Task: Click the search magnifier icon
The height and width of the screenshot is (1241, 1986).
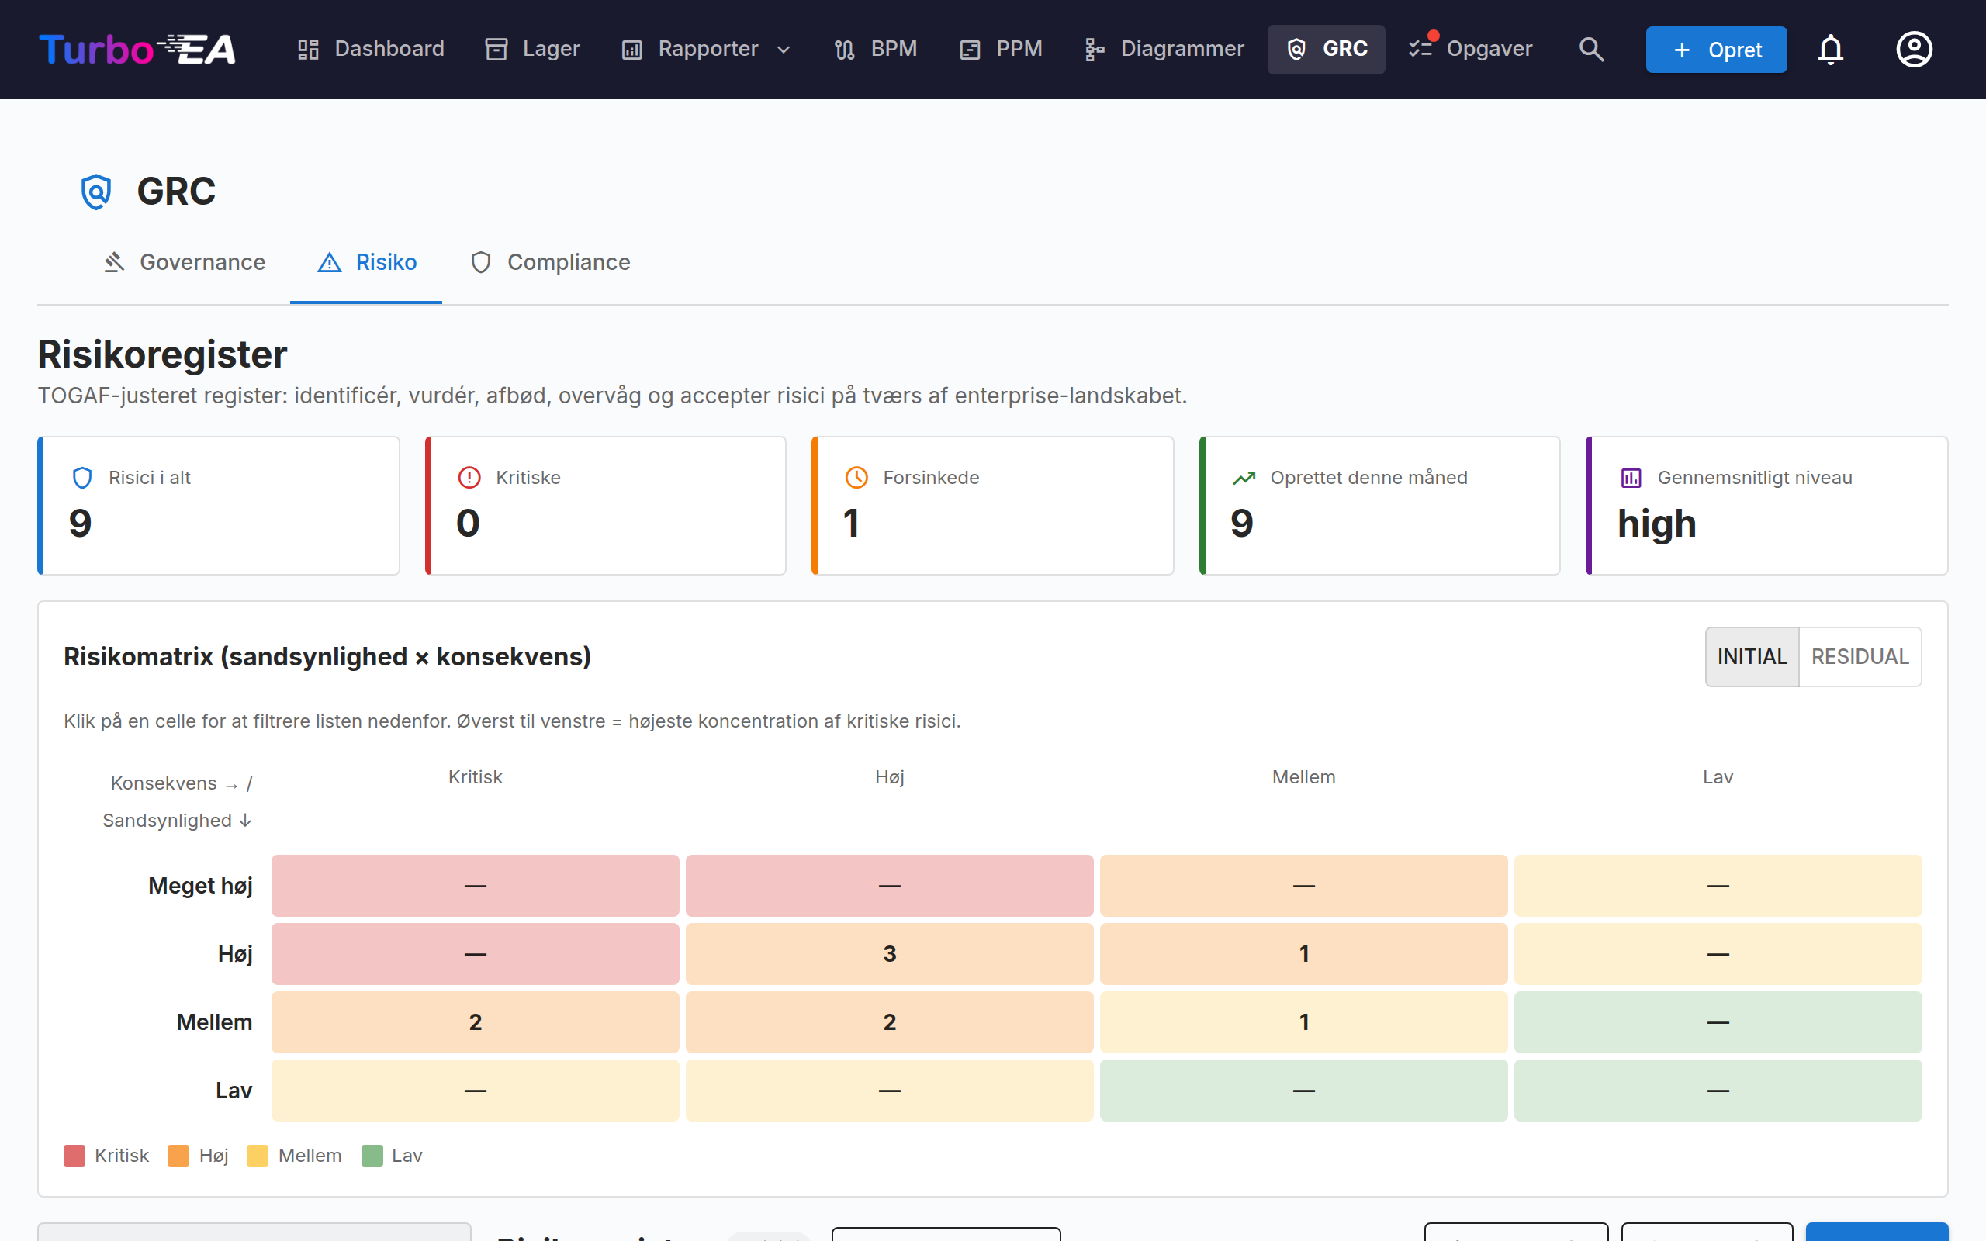Action: [x=1591, y=49]
